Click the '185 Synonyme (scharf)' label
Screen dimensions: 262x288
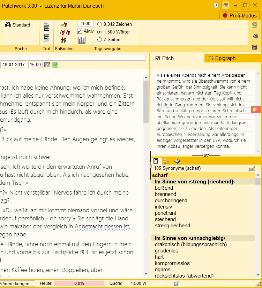coord(177,168)
